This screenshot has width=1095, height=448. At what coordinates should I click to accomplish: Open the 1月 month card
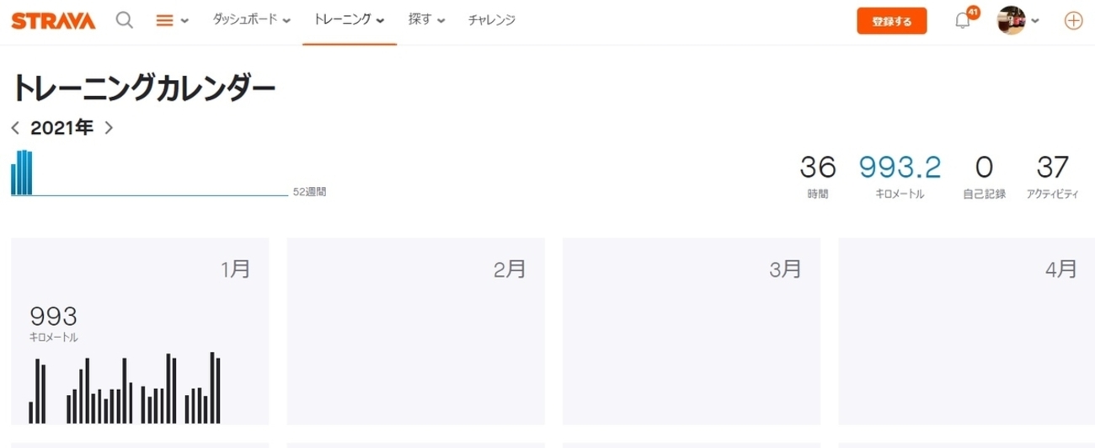140,331
